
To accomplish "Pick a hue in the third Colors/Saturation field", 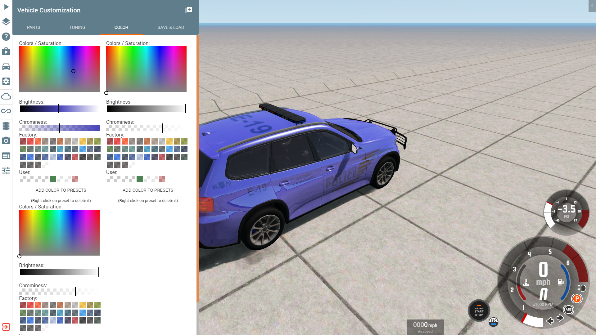I will [x=59, y=233].
